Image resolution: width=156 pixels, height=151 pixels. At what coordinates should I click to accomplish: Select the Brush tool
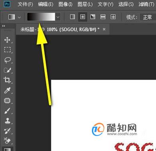[x=7, y=111]
